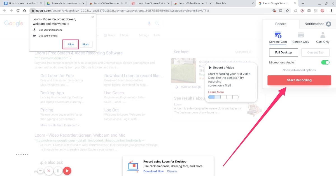The width and height of the screenshot is (336, 176).
Task: Switch to 'Loom | Free Screen & Video' tab
Action: pos(150,3)
